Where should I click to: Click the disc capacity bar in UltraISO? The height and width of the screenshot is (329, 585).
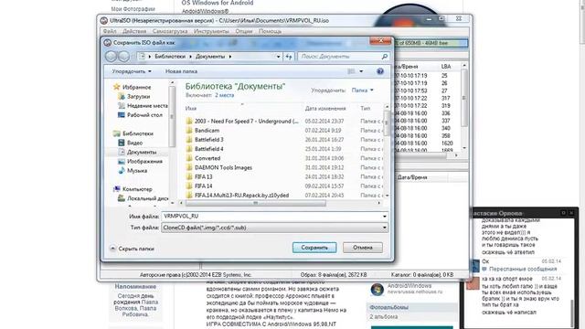[431, 43]
